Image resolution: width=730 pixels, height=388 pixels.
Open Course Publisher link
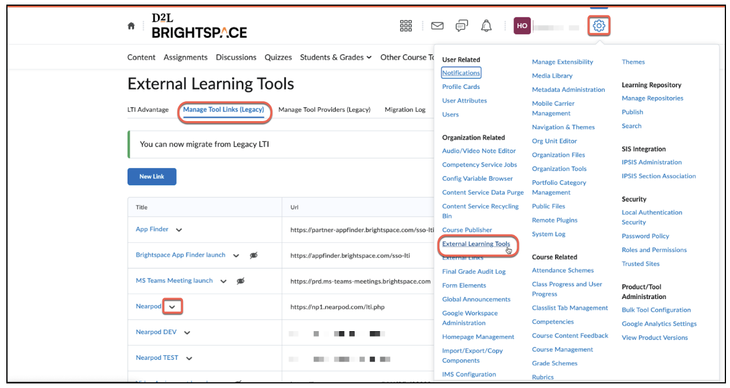467,230
